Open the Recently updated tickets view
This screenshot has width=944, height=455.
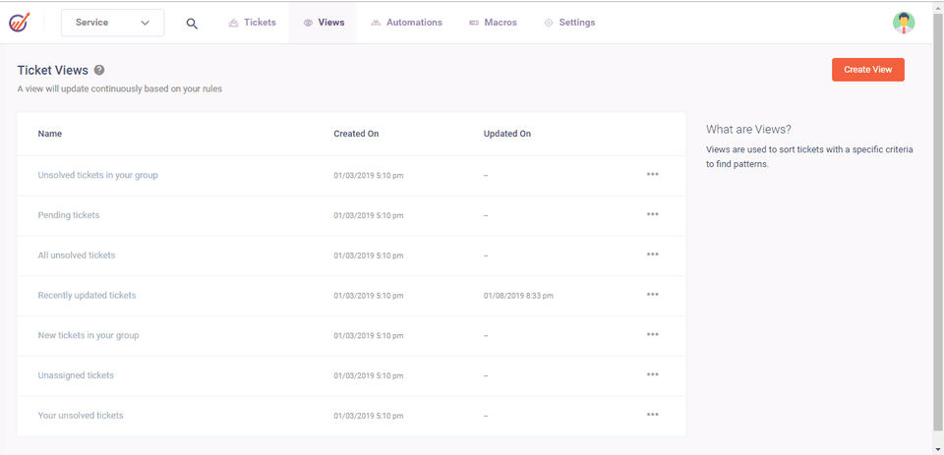pyautogui.click(x=87, y=295)
